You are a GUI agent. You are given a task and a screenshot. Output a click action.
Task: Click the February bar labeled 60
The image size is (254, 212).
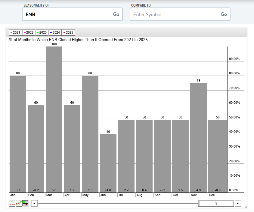(x=36, y=149)
